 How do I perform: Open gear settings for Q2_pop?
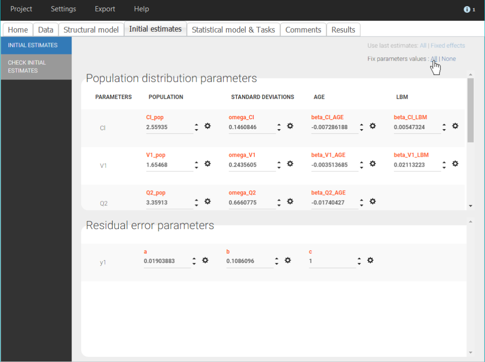point(207,201)
